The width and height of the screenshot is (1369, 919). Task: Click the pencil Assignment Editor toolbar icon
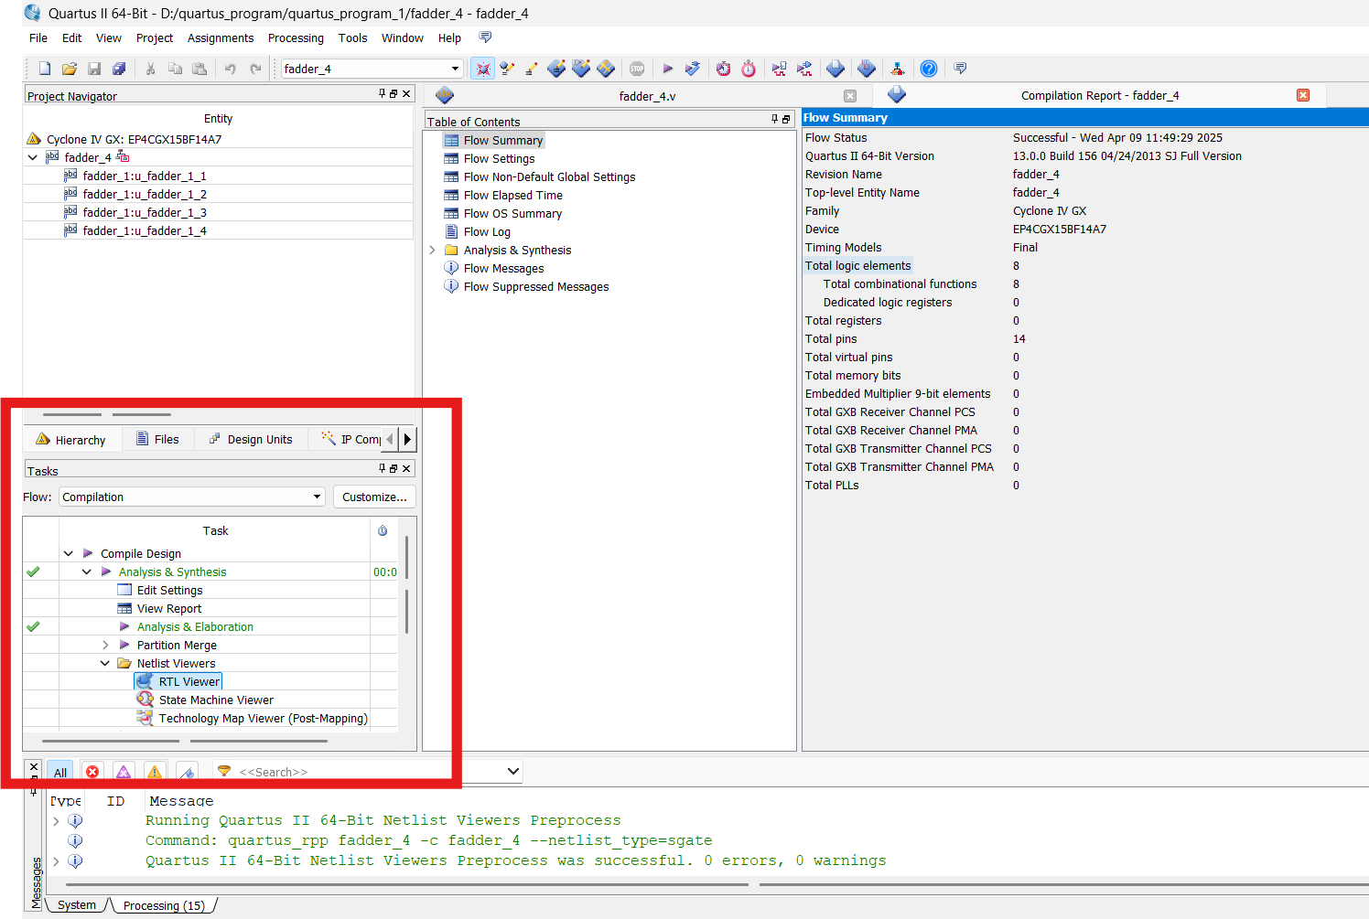point(532,69)
